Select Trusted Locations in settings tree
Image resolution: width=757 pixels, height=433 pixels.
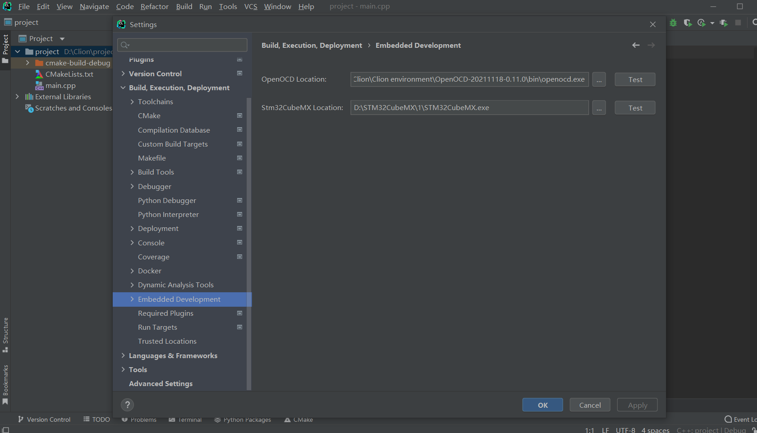tap(167, 341)
